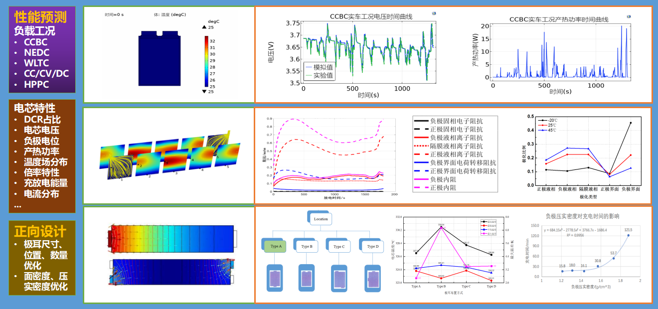Click the up triangle above temperature color bar
This screenshot has height=309, width=658.
click(x=204, y=27)
